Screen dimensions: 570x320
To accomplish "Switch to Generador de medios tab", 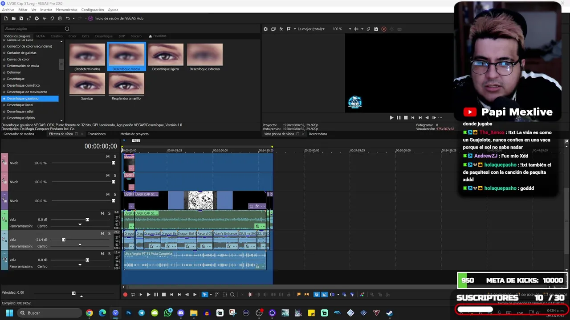I will click(x=19, y=134).
